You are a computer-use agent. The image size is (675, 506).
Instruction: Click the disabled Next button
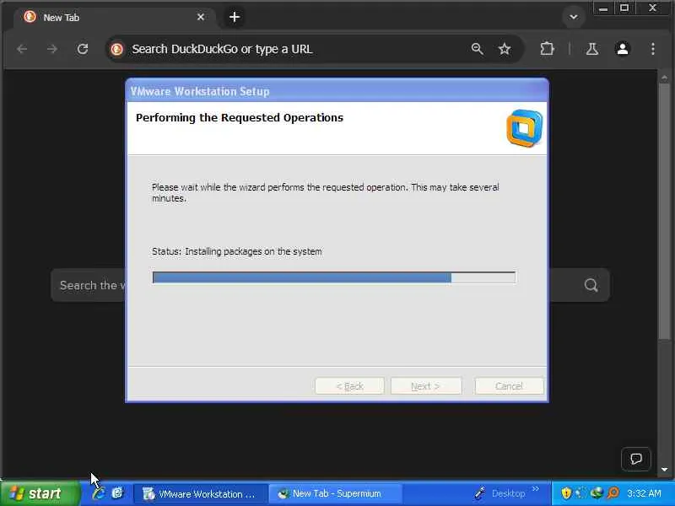(x=426, y=386)
